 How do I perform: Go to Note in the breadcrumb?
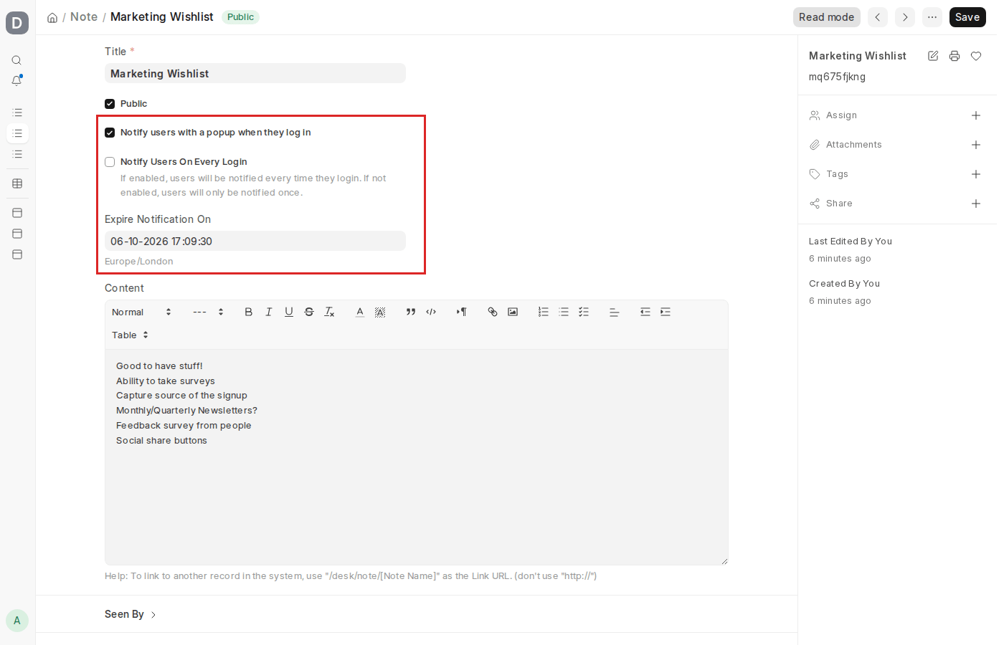[84, 16]
